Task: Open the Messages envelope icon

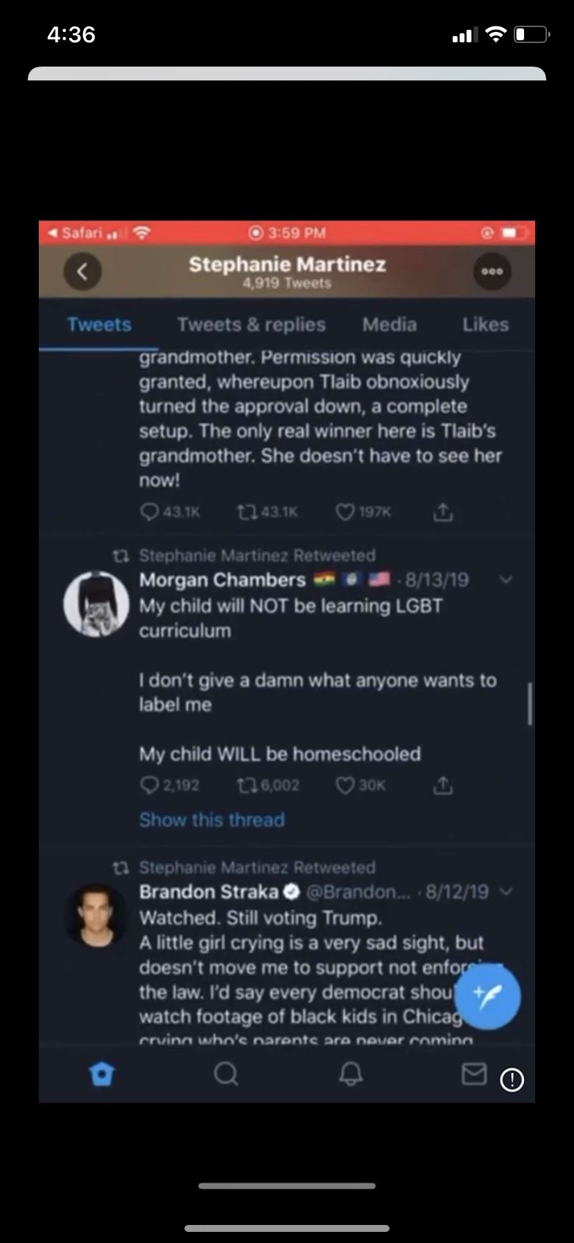Action: click(x=474, y=1074)
